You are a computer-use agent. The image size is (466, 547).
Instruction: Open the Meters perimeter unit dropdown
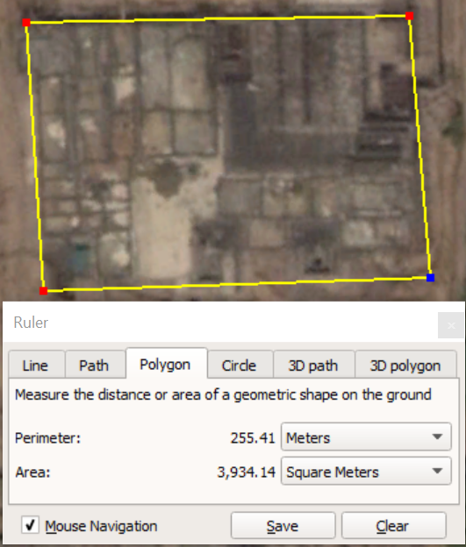click(366, 437)
